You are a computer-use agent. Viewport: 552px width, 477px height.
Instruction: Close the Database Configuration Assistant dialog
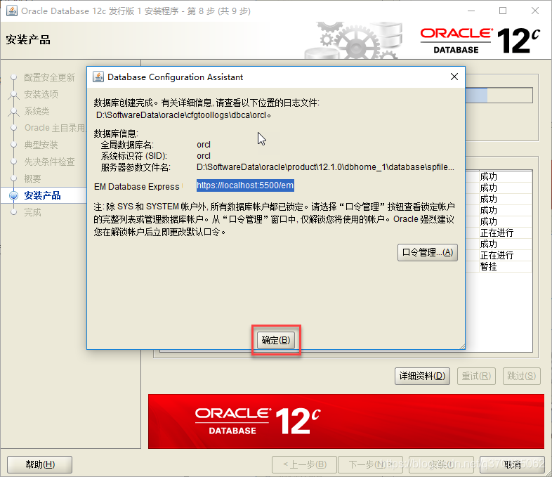[x=454, y=77]
